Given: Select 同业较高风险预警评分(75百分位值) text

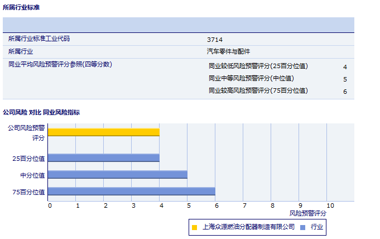Looking at the screenshot, I should 258,91.
